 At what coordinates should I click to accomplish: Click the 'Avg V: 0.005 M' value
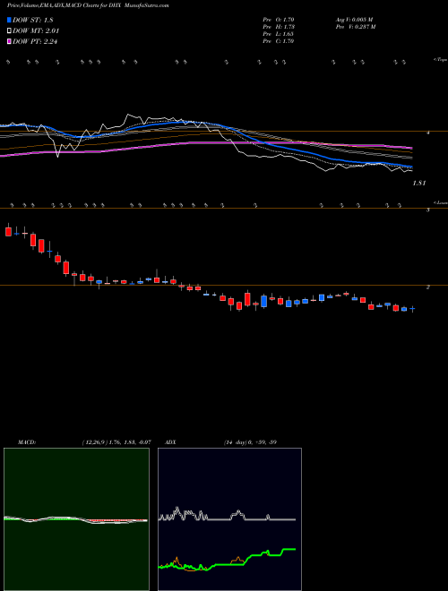pyautogui.click(x=354, y=19)
